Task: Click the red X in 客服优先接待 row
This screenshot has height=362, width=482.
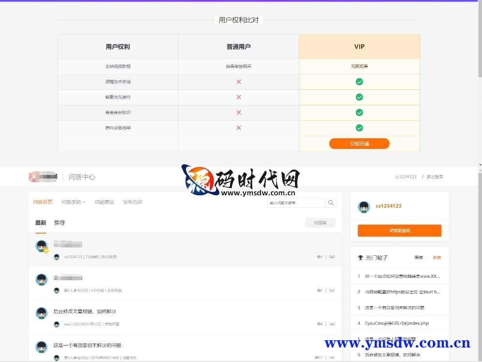Action: pyautogui.click(x=238, y=97)
